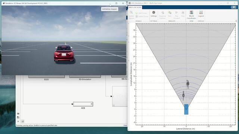Click the AEB display block
Screen dimensions: 239x134
[83, 104]
